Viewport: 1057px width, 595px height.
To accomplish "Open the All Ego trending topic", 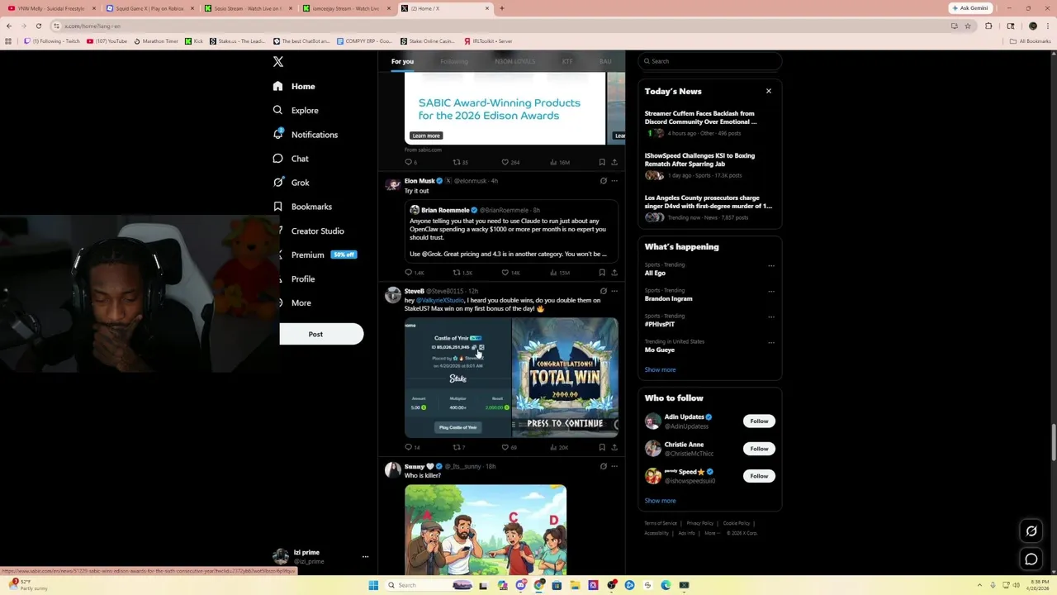I will click(x=655, y=273).
